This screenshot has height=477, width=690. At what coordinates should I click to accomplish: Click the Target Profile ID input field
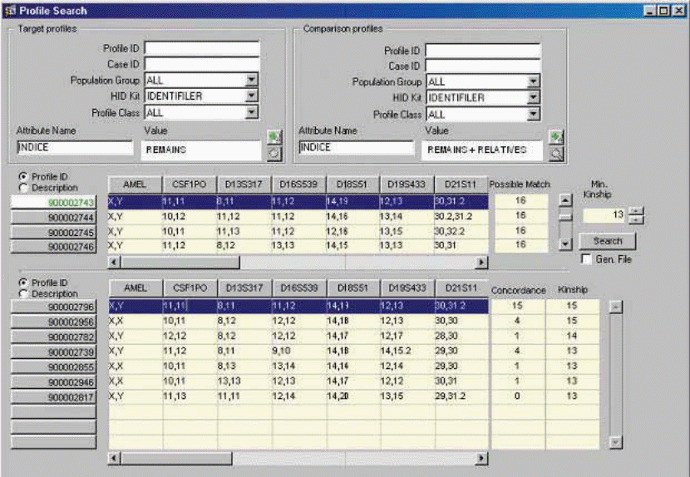[x=202, y=49]
